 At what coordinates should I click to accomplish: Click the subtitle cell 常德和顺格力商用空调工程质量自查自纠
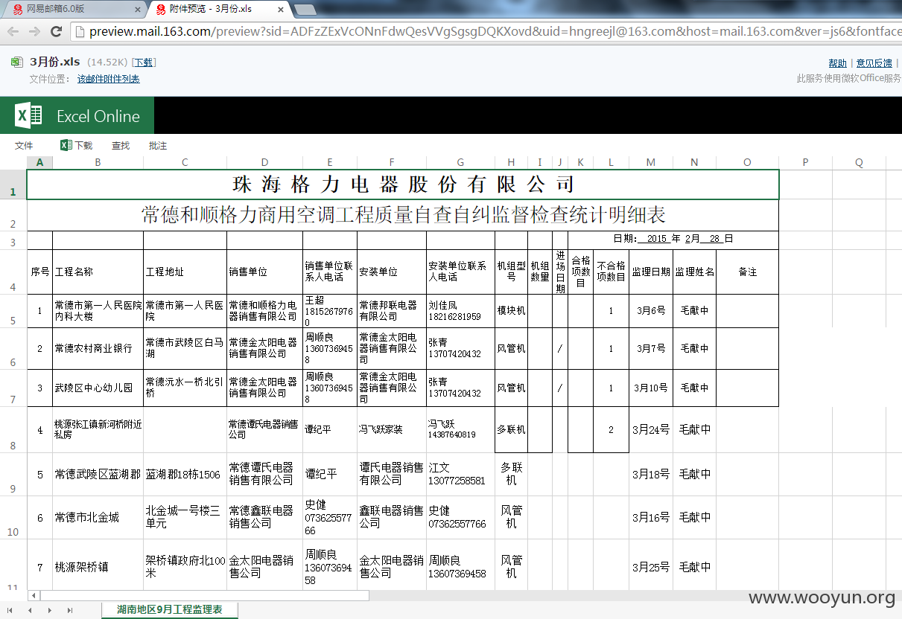pyautogui.click(x=403, y=216)
